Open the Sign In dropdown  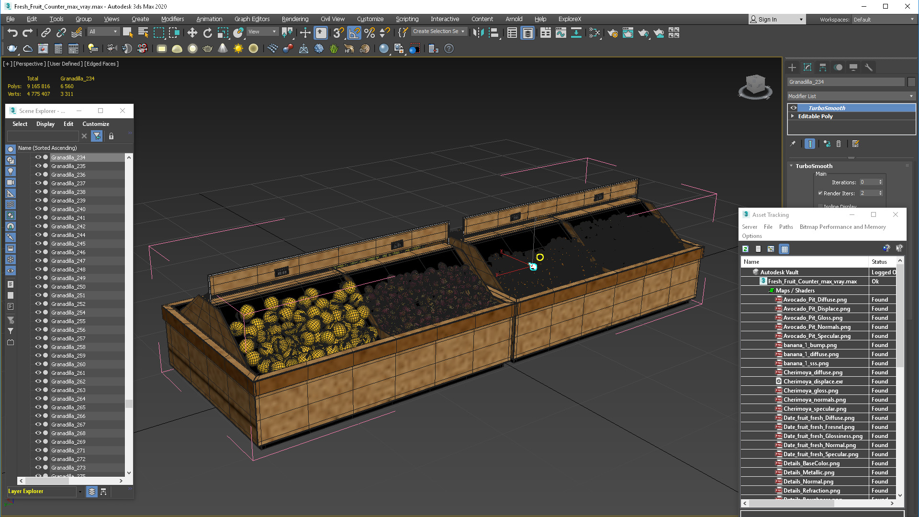point(777,20)
